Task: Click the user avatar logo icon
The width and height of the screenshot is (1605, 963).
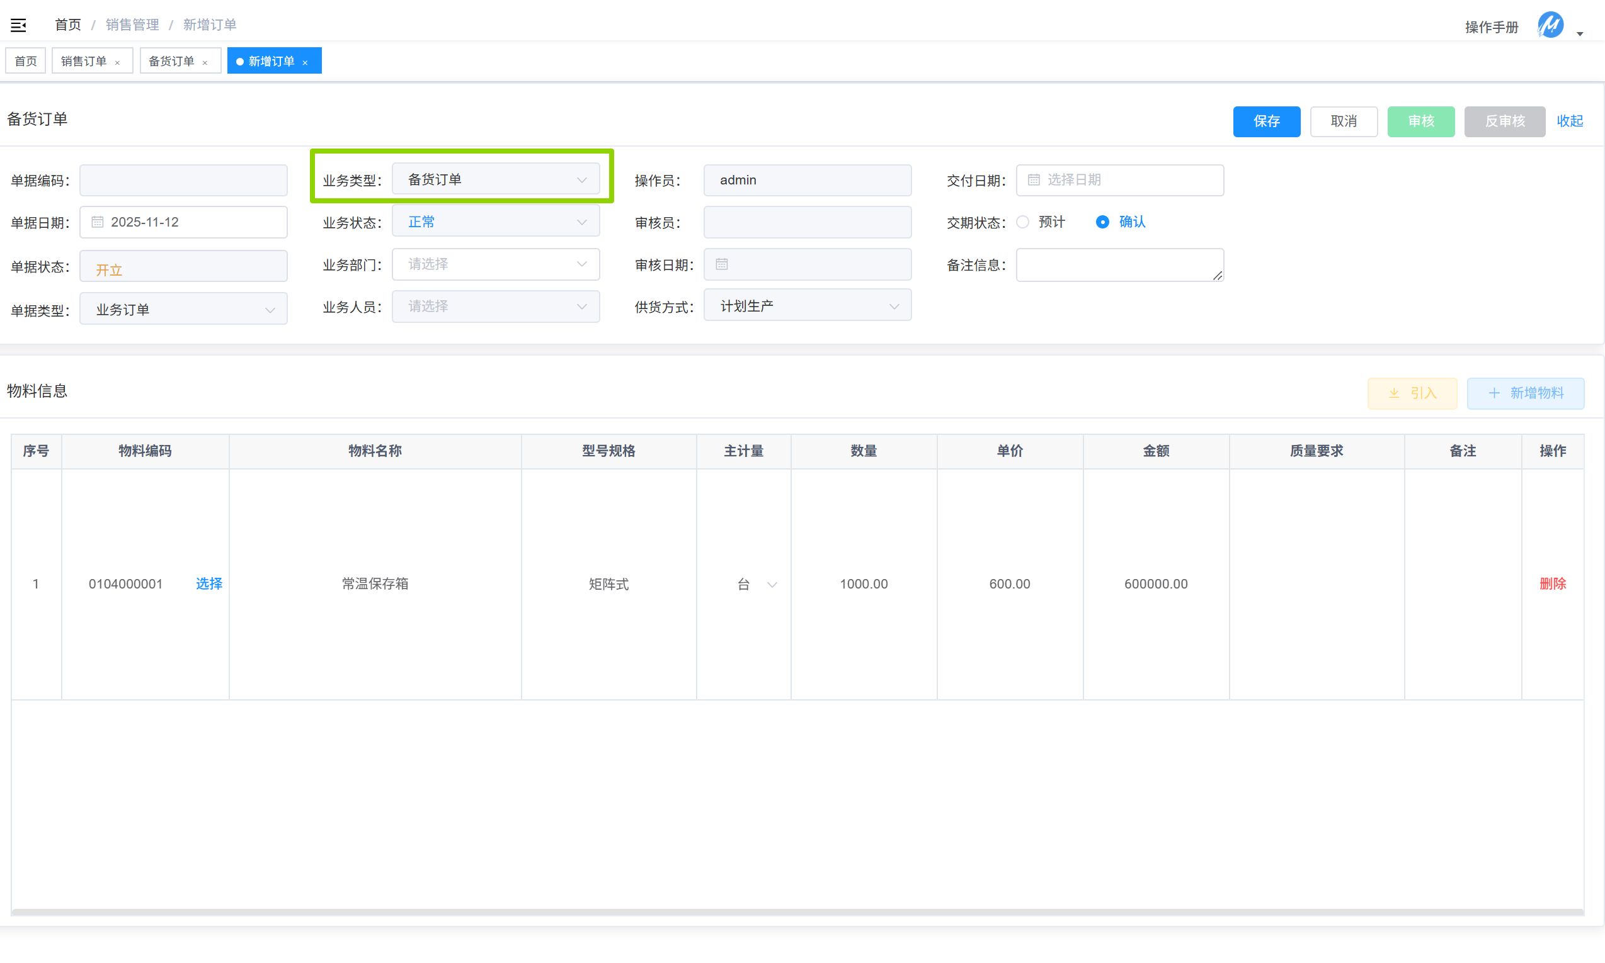Action: [1550, 25]
